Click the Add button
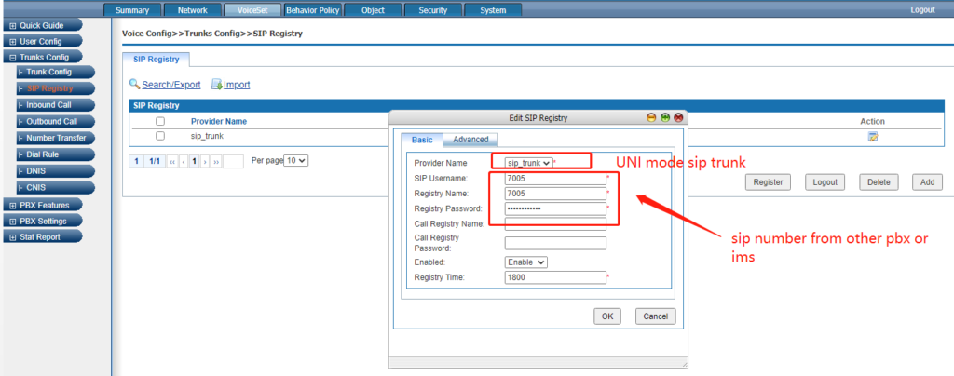The height and width of the screenshot is (376, 954). 927,181
